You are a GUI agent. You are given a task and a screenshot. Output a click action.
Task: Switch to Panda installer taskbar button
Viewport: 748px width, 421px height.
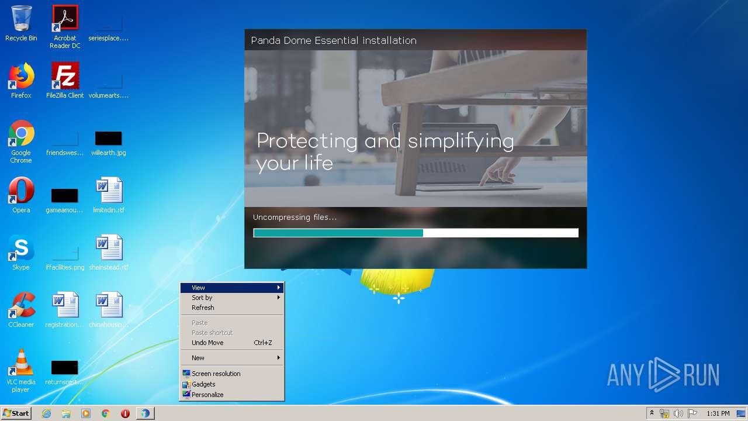(x=145, y=413)
